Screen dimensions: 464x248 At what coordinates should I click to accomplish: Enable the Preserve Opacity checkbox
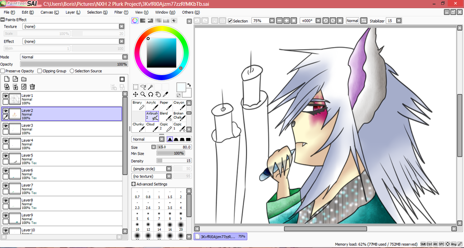click(3, 71)
